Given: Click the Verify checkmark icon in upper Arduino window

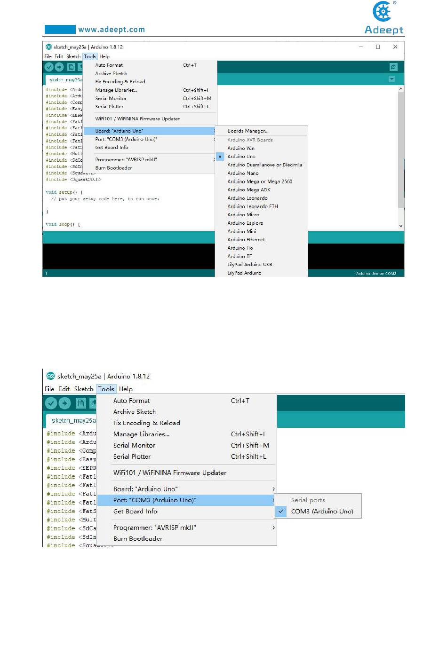Looking at the screenshot, I should click(x=49, y=67).
